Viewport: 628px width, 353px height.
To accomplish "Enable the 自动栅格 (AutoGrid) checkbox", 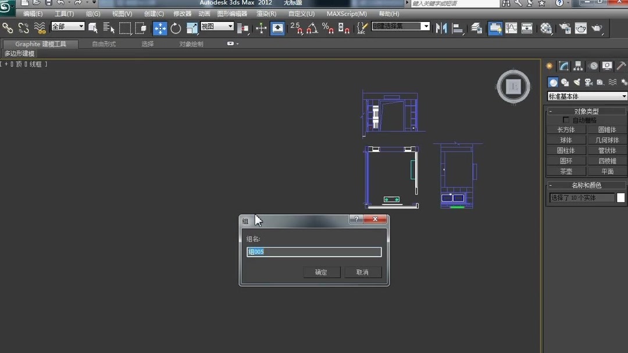I will (566, 120).
